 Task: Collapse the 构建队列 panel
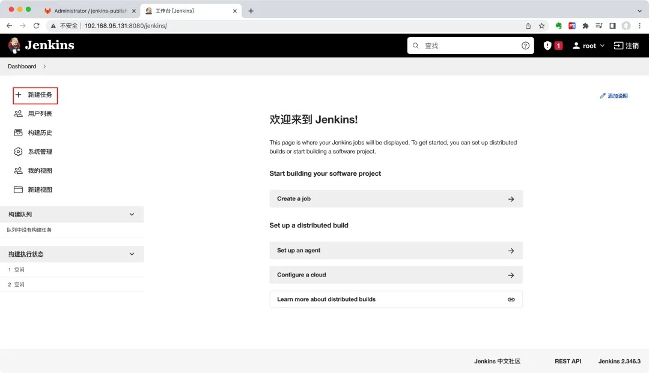132,214
